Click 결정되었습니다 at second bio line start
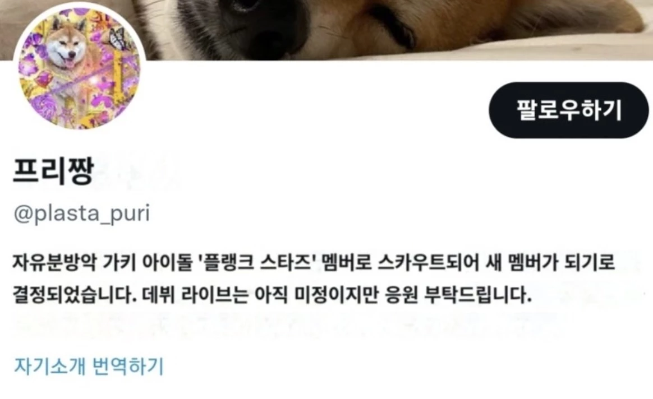Screen dimensions: 653x399 75,295
